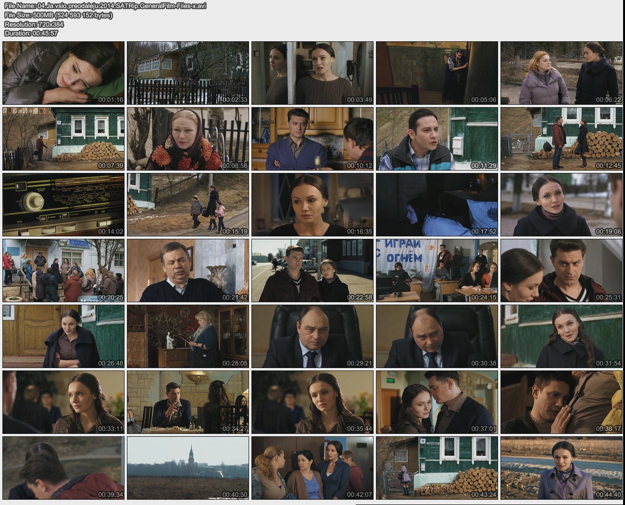Click the thumbnail timestamped 00:28:05
The image size is (625, 505).
(x=188, y=336)
